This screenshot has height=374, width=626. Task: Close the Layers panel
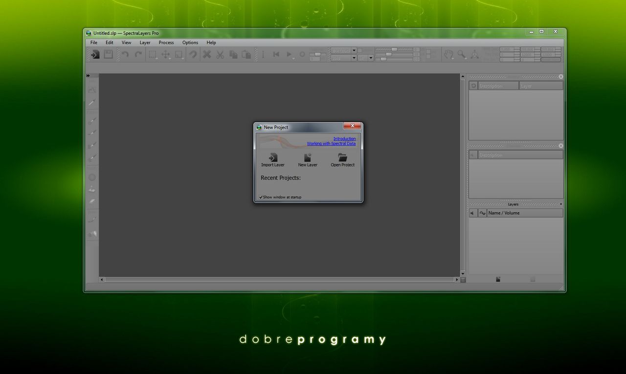(561, 204)
